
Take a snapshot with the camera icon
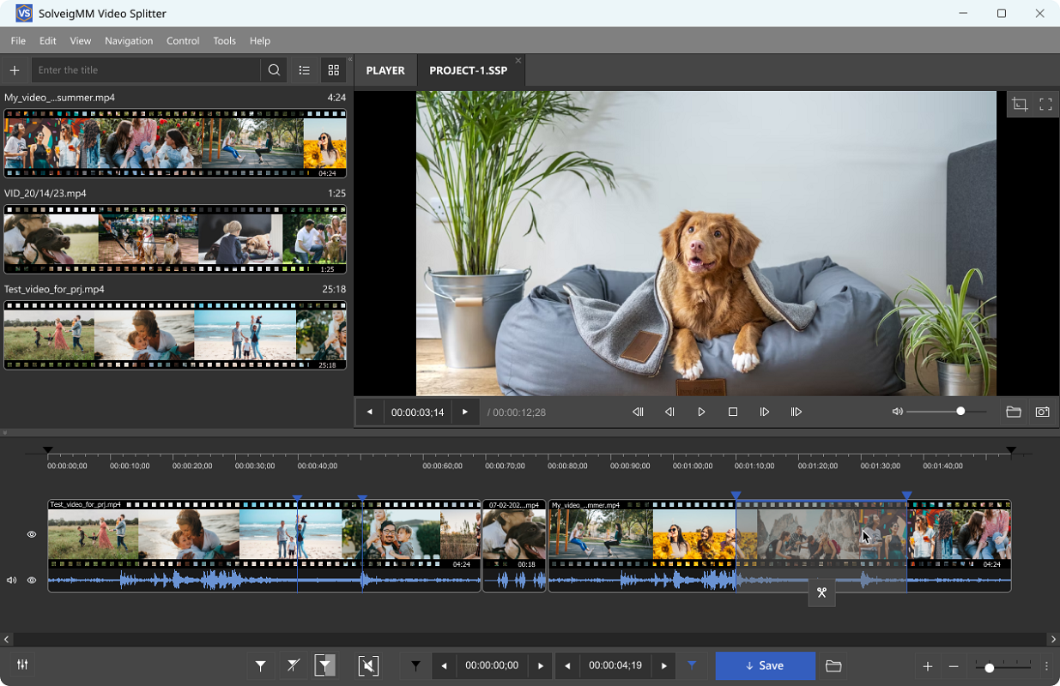click(x=1042, y=412)
